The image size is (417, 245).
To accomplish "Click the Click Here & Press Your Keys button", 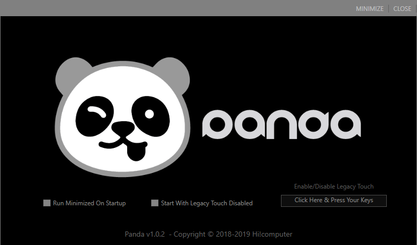I will tap(334, 201).
